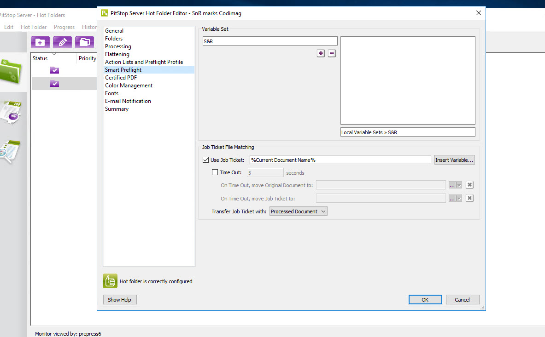Open browse dropdown for Job Ticket path
The width and height of the screenshot is (545, 337).
coord(455,198)
